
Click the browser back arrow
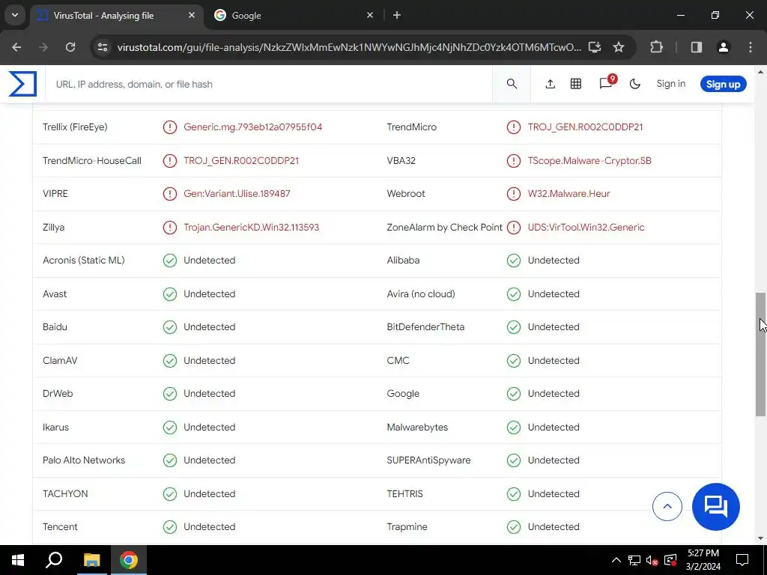[16, 47]
